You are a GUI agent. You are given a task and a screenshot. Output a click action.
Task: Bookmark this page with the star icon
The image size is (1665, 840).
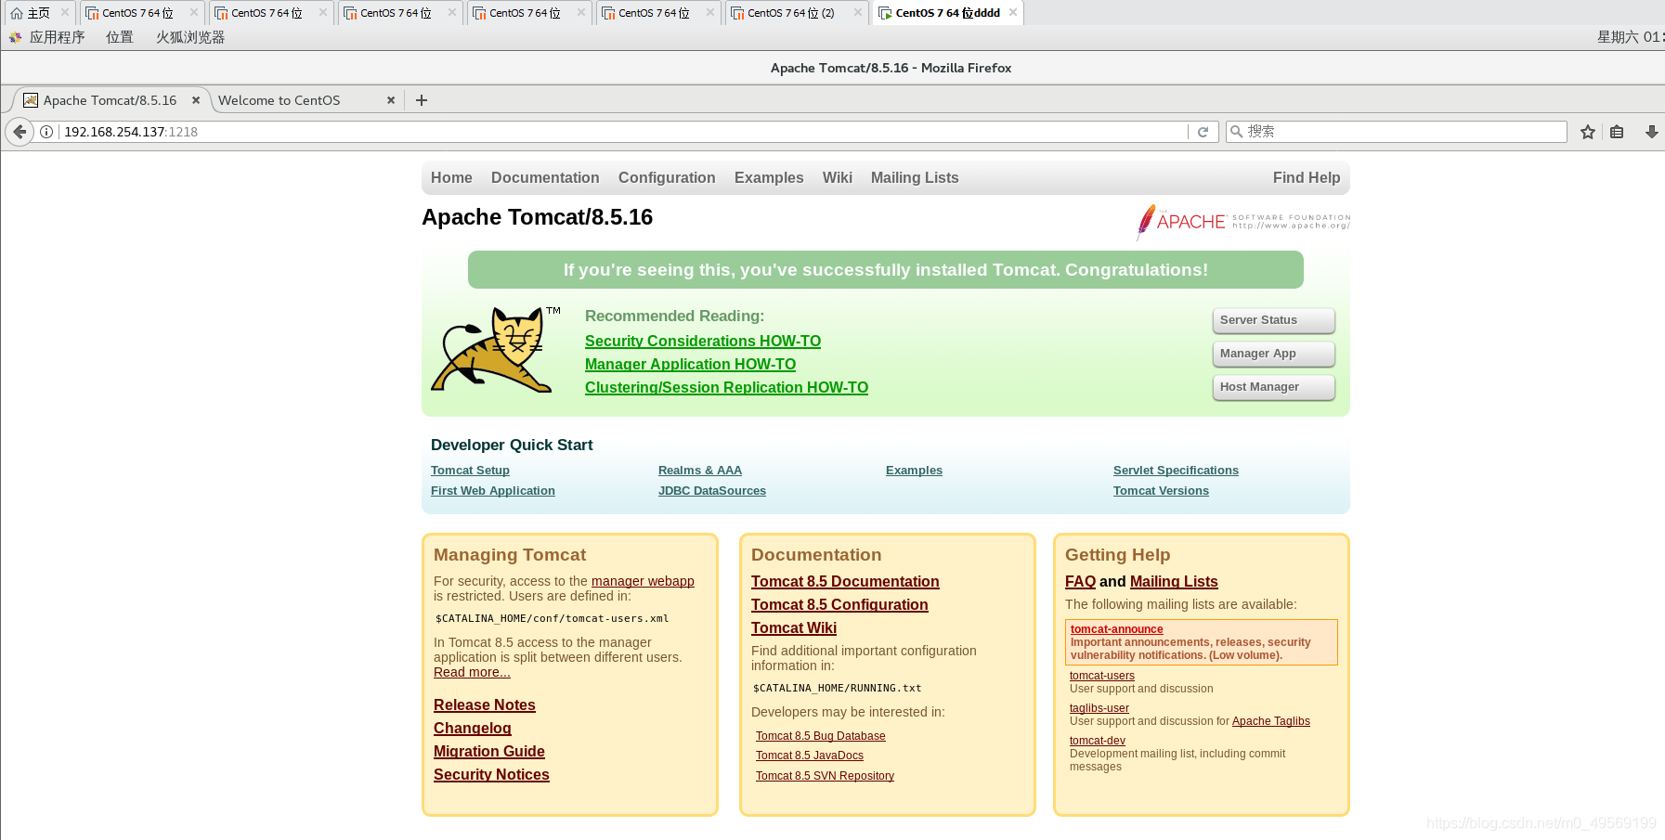1588,132
